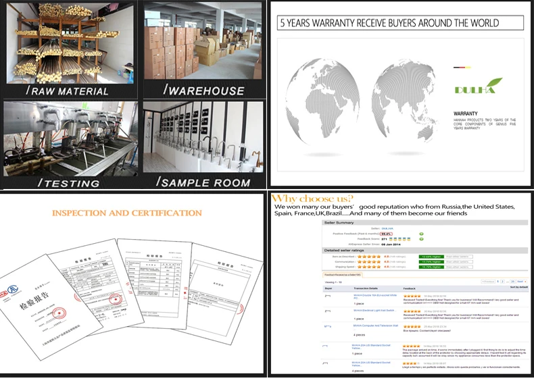
Task: Click the green help icon beside Feedback Score
Action: click(x=421, y=239)
